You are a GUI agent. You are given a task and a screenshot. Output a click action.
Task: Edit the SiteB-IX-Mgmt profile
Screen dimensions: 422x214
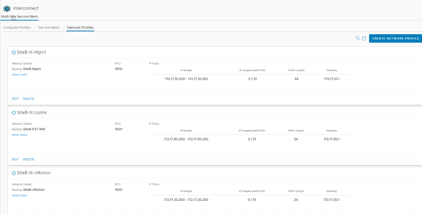(x=15, y=99)
